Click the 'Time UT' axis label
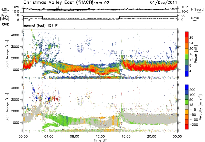Screen dimensions: 205x142 point(100,140)
